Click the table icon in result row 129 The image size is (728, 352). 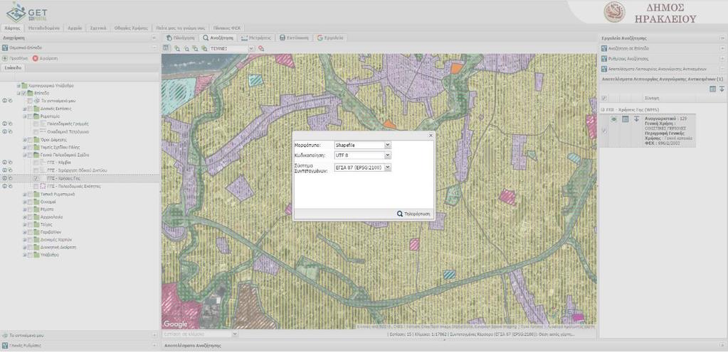[x=625, y=119]
